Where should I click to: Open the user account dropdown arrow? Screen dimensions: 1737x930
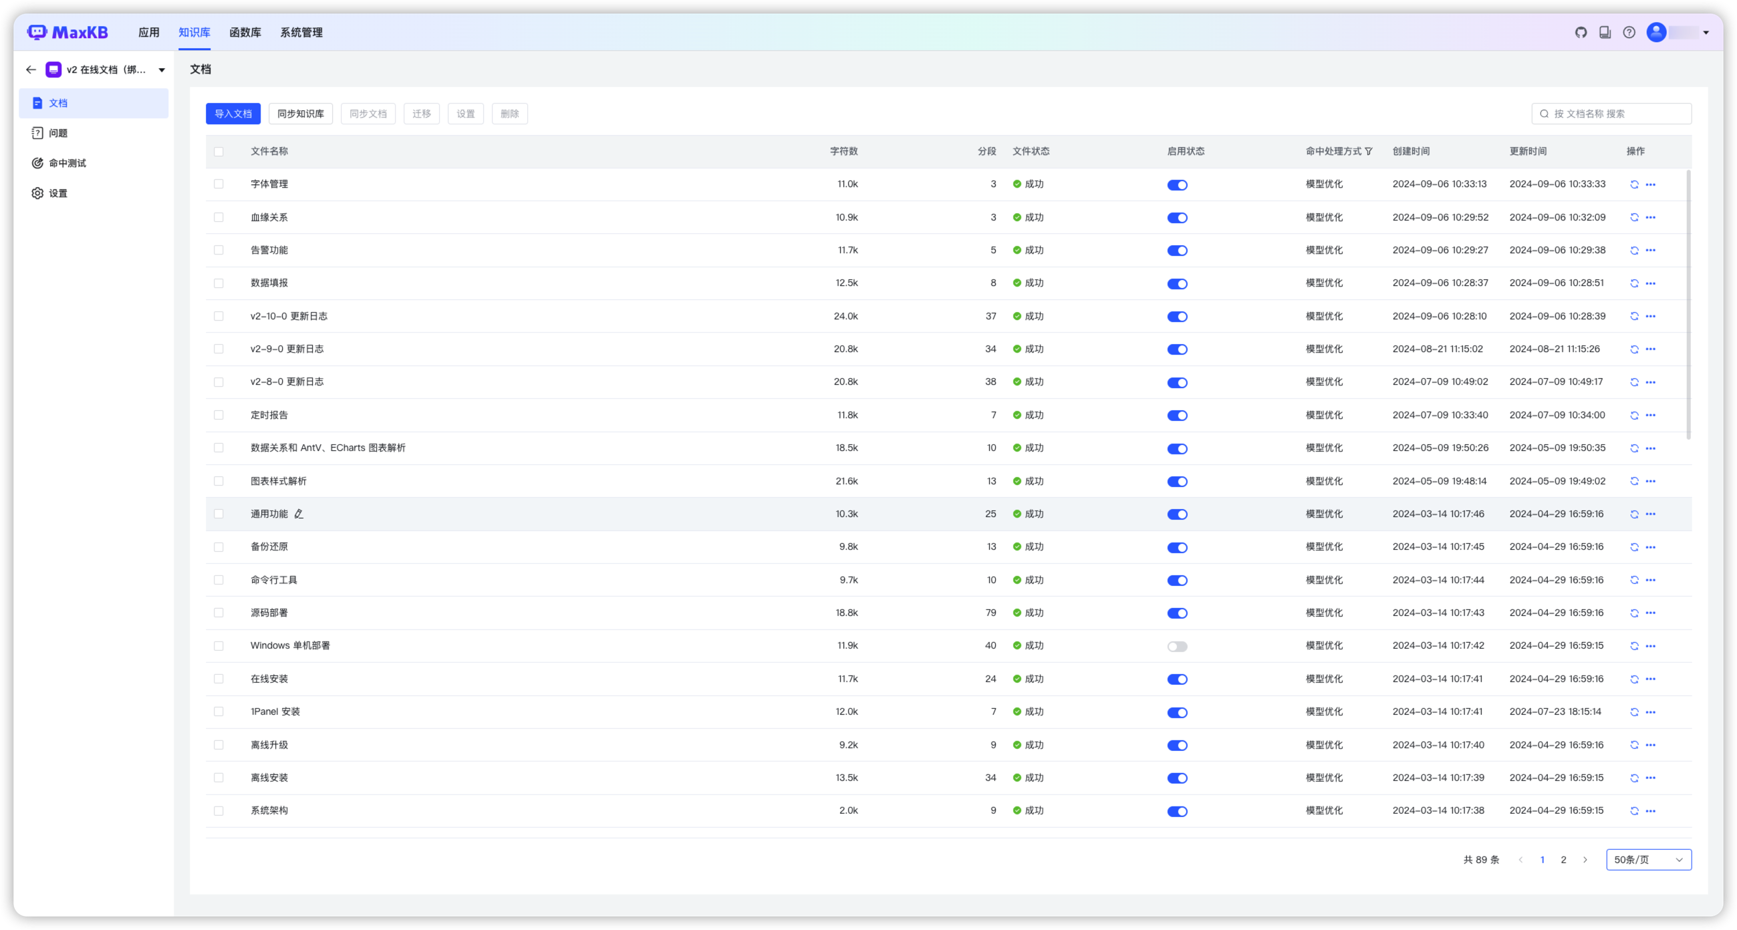tap(1706, 32)
